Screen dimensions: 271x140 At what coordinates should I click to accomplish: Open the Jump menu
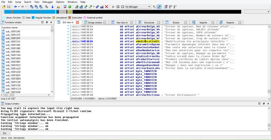tap(18, 2)
